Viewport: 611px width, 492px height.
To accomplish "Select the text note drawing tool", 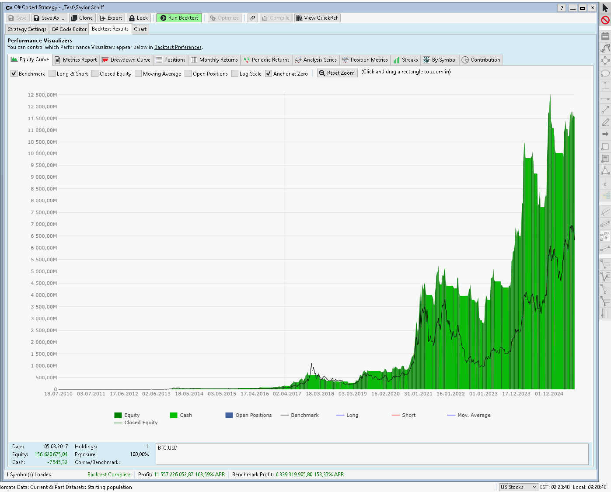I will click(605, 159).
